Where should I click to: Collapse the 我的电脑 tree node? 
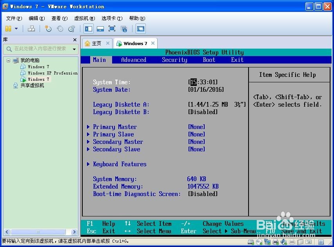click(8, 60)
